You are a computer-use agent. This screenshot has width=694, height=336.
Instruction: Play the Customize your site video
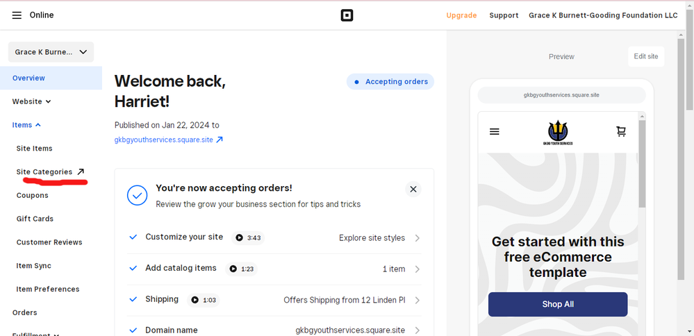[x=247, y=237]
